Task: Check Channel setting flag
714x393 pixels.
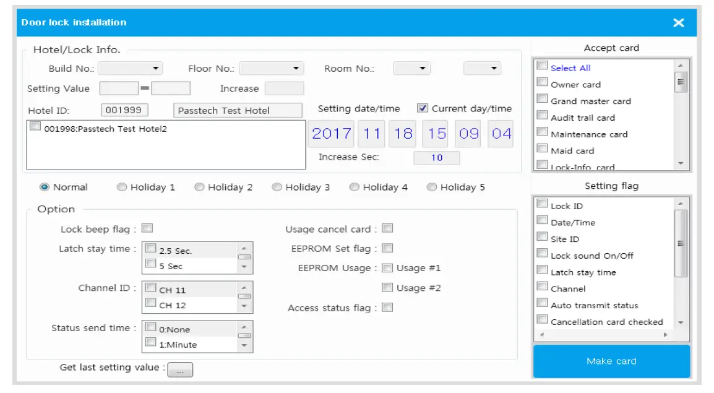Action: pyautogui.click(x=542, y=286)
